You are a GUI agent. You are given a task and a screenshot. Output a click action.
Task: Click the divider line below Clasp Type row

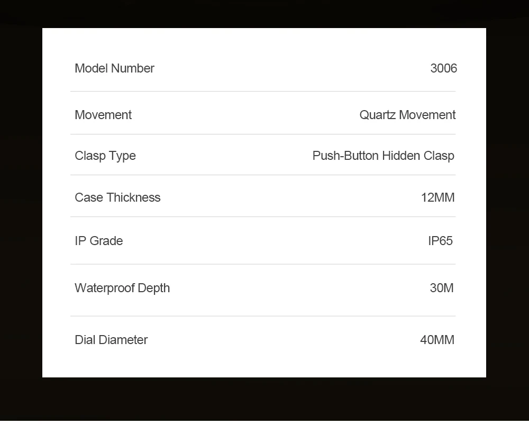tap(263, 175)
